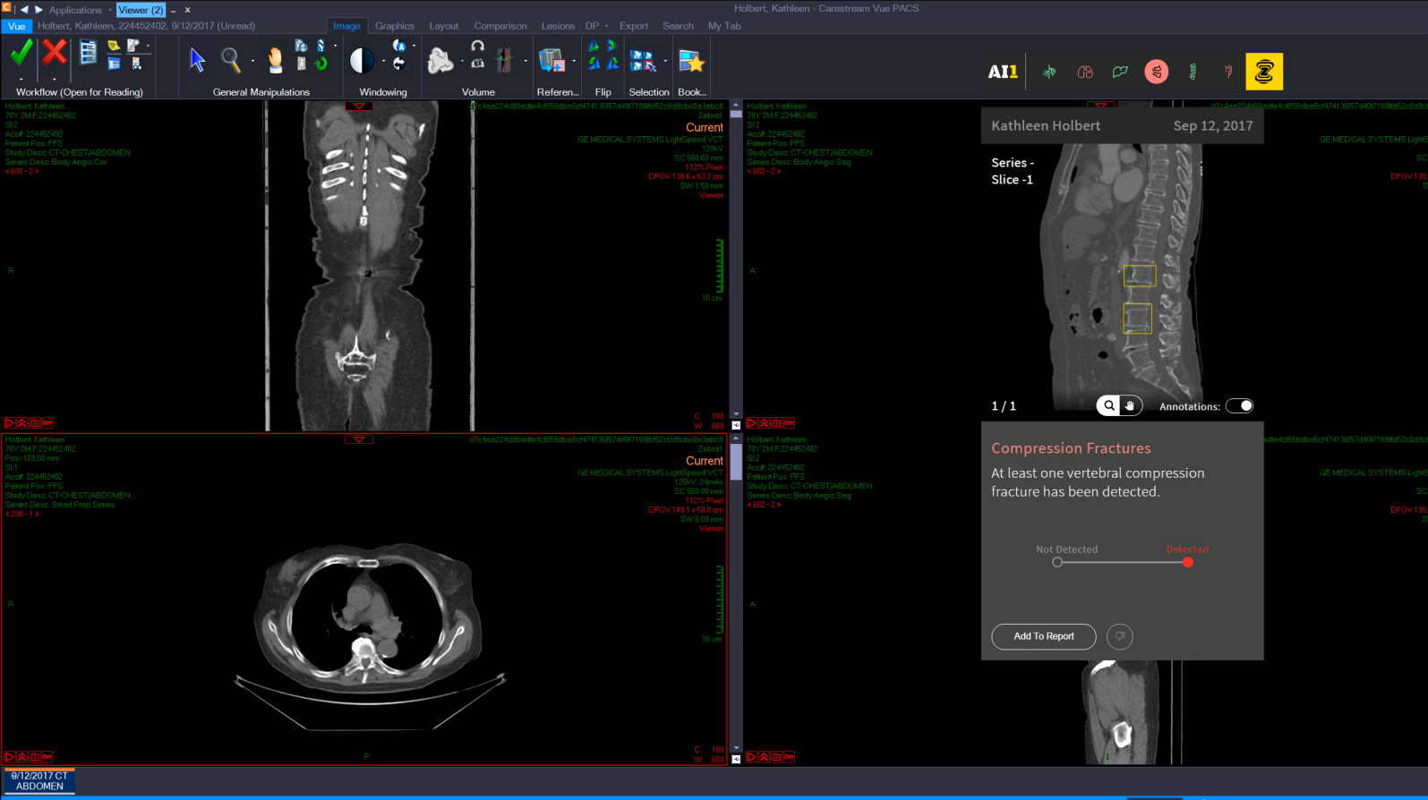Open the Selection group dropdown arrow
This screenshot has height=800, width=1428.
pos(665,62)
